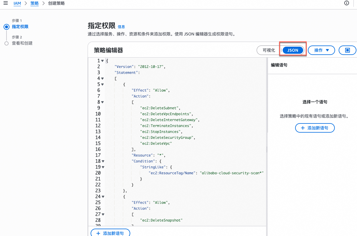Open the 信息 link next to heading

(x=121, y=27)
